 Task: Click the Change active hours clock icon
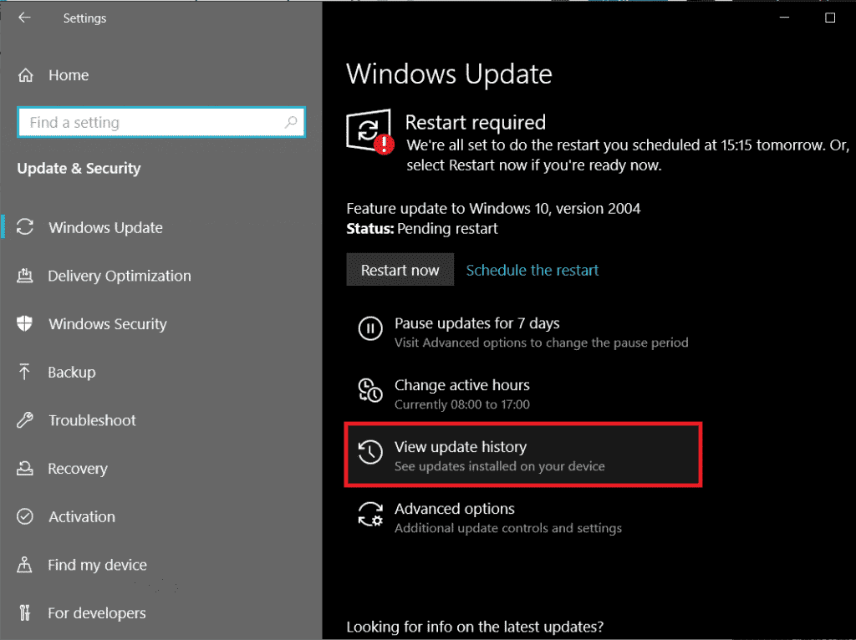[x=370, y=390]
